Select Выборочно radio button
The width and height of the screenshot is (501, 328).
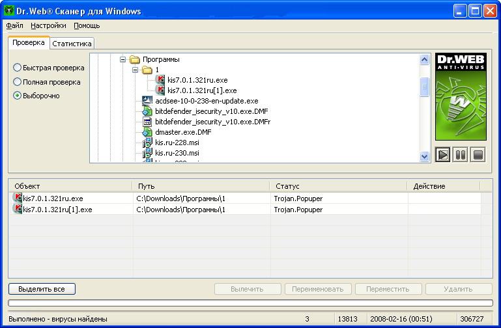pyautogui.click(x=17, y=96)
